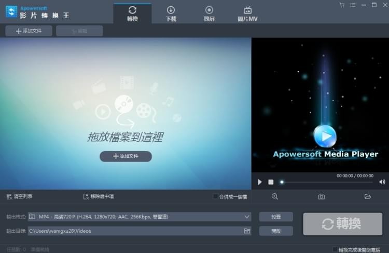Click the greyed-out edit button in top toolbar
This screenshot has height=253, width=389.
pyautogui.click(x=79, y=31)
